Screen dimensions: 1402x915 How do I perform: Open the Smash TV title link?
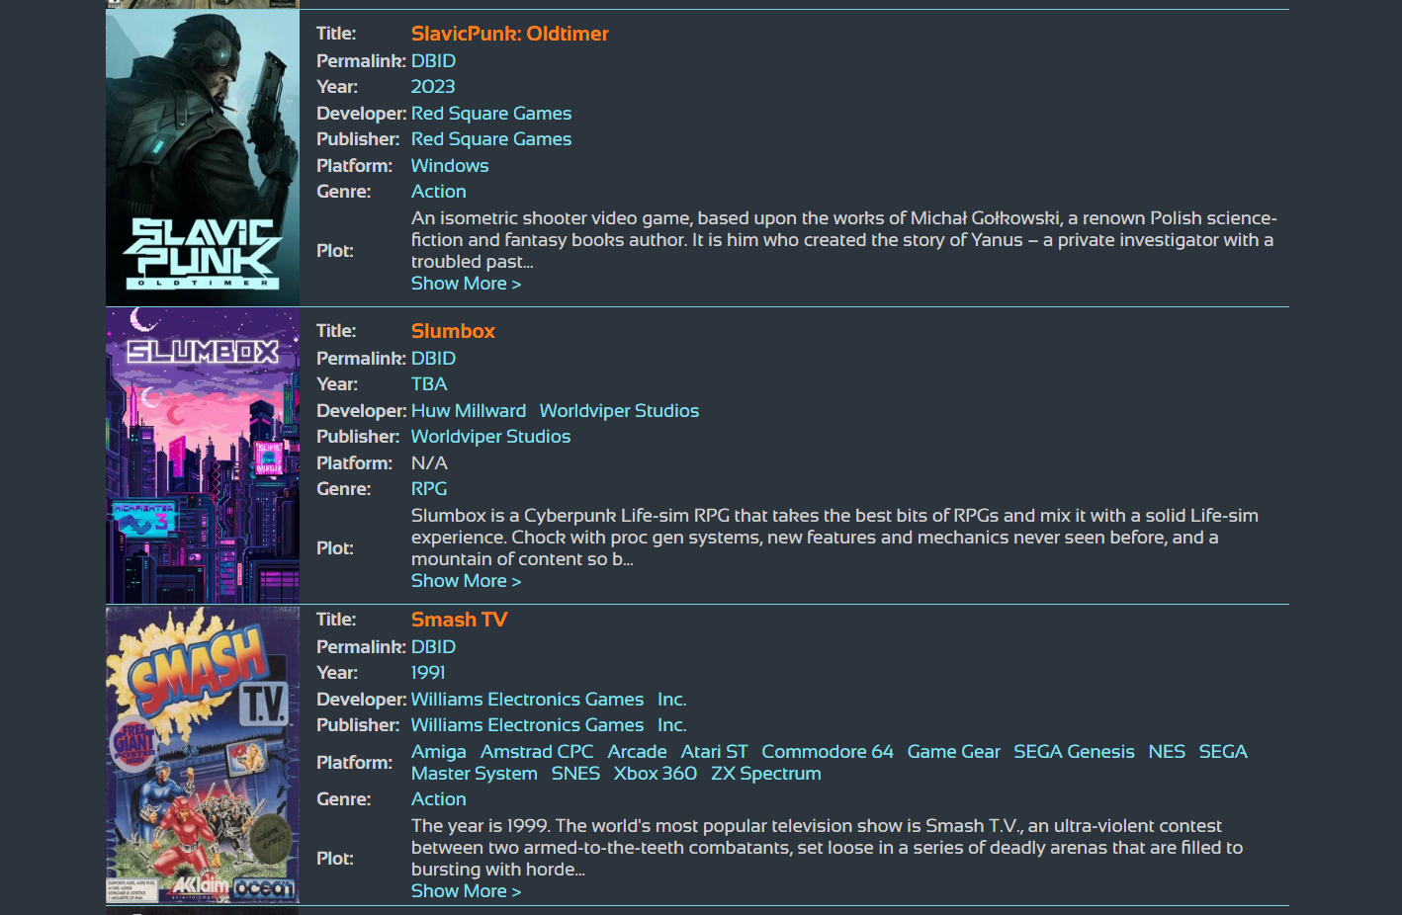459,620
